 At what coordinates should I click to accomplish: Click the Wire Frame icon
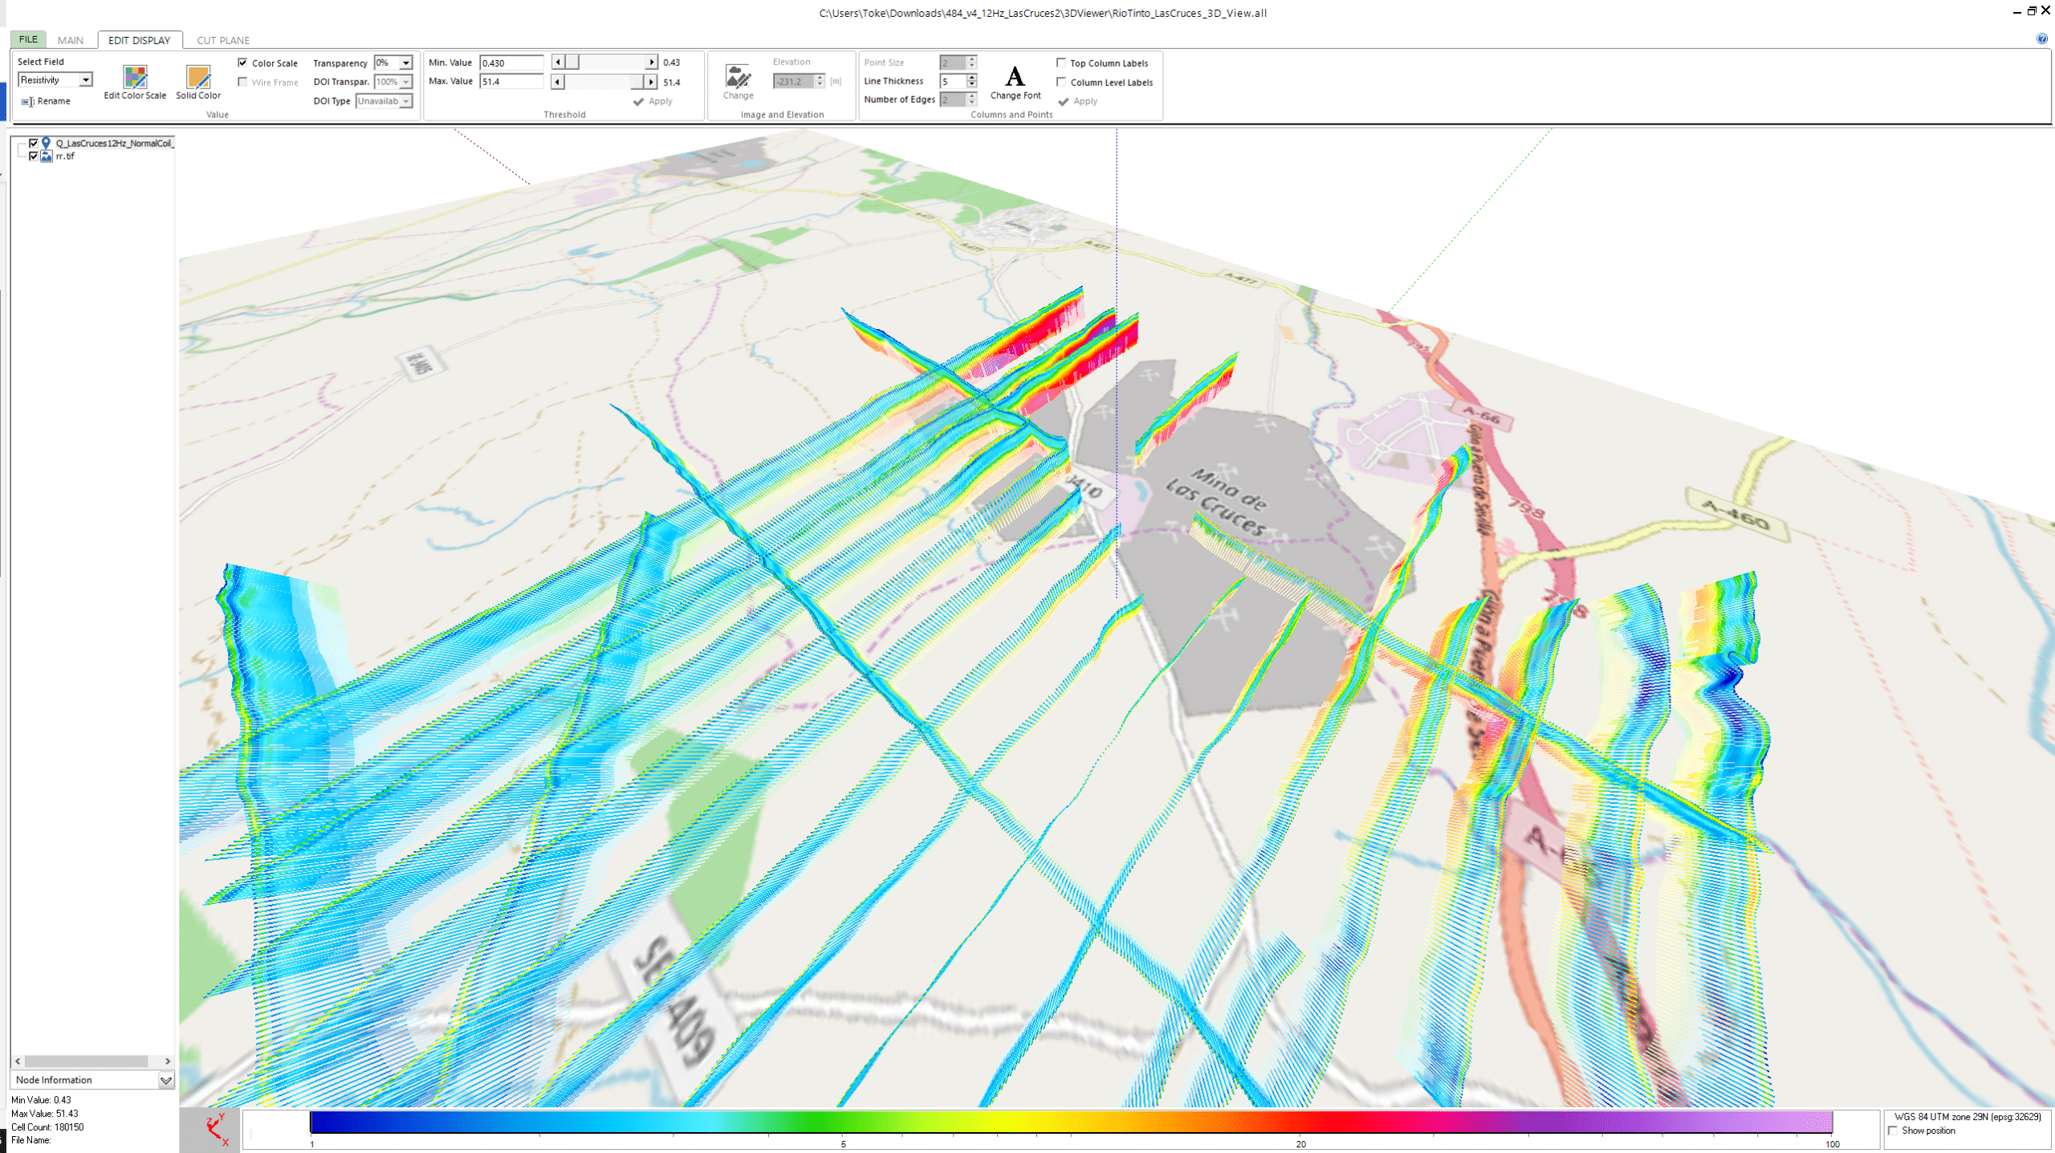click(242, 80)
